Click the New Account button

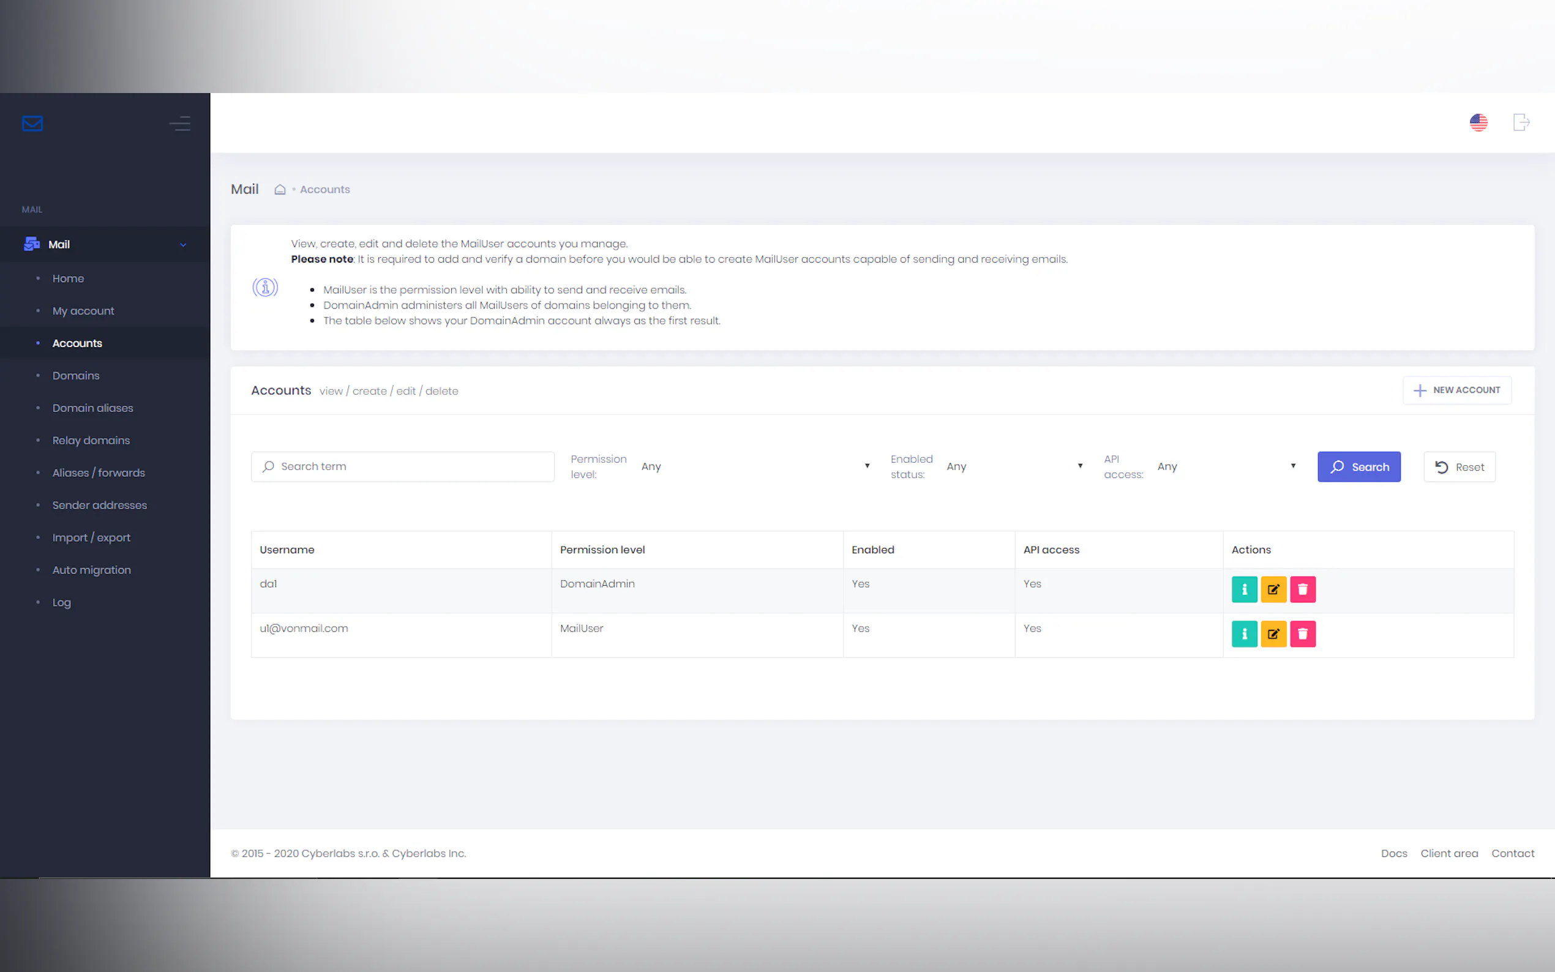click(x=1456, y=391)
